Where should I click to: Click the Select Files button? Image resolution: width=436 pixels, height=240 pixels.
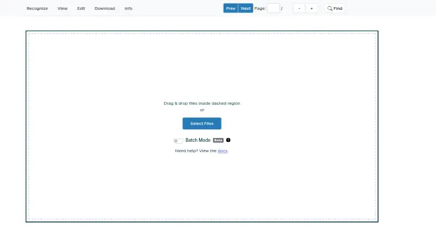coord(202,123)
